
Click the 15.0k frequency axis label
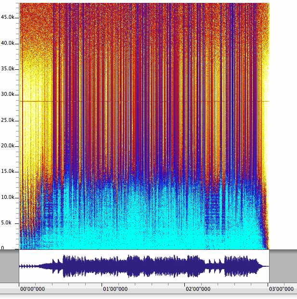(x=8, y=171)
